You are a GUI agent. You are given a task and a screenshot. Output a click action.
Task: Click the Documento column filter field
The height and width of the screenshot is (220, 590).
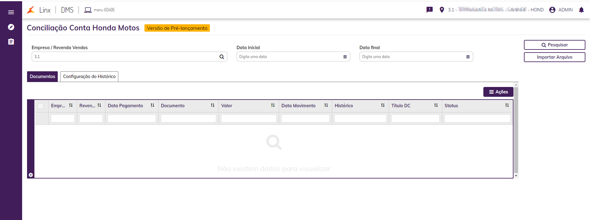pos(188,118)
